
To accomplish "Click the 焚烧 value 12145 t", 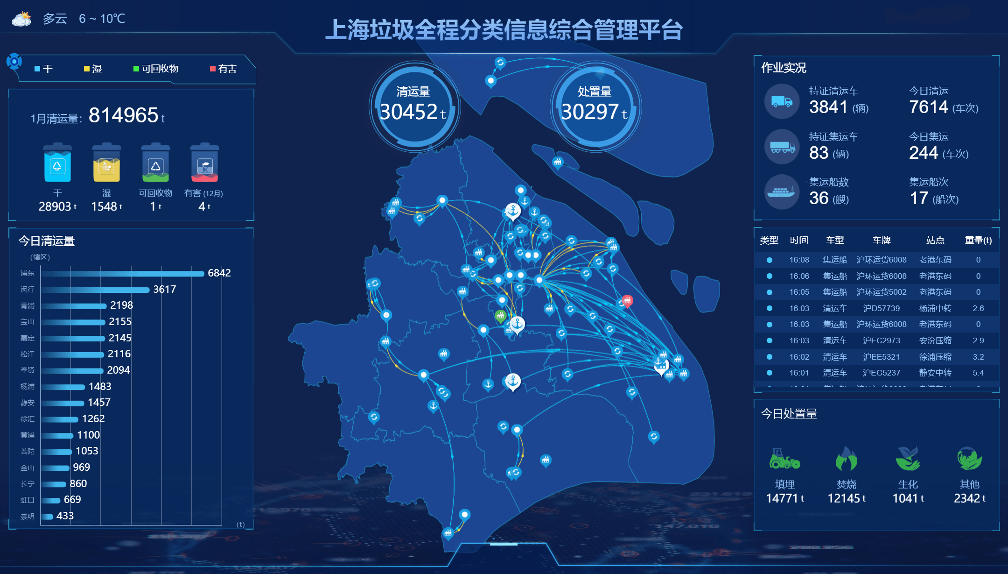I will pos(847,498).
